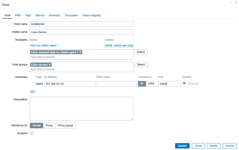Open the Select button for Host groups
Viewport: 239px width, 150px height.
141,65
